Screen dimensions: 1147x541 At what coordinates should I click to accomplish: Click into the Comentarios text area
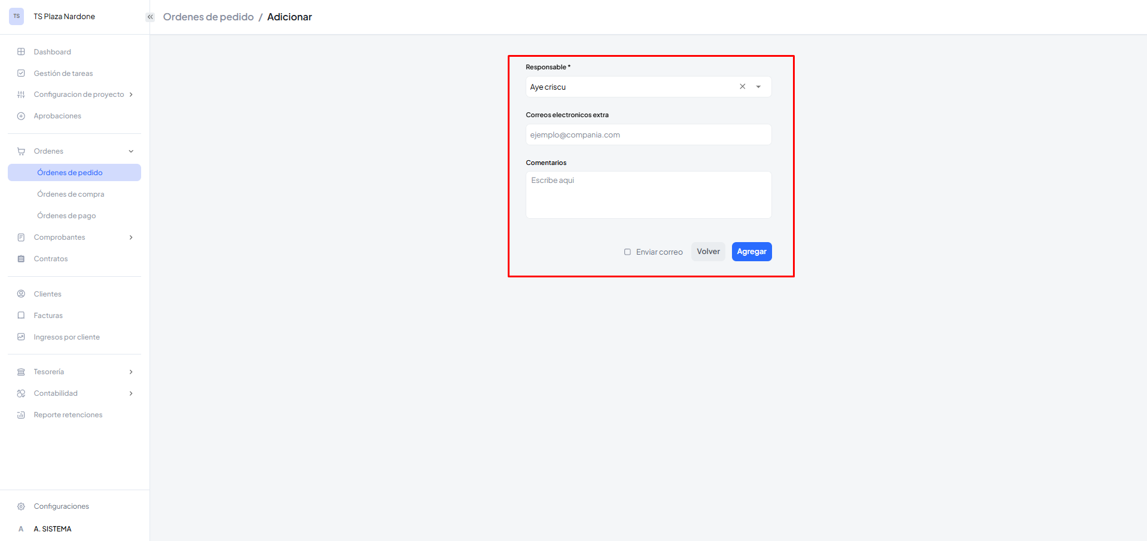648,195
